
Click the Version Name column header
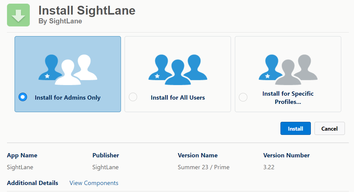(198, 155)
